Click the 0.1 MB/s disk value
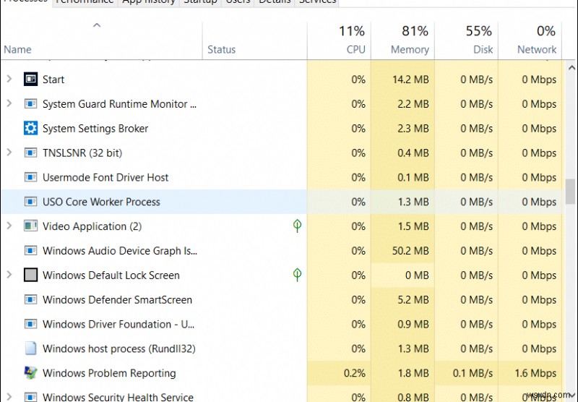The height and width of the screenshot is (402, 578). [x=473, y=373]
